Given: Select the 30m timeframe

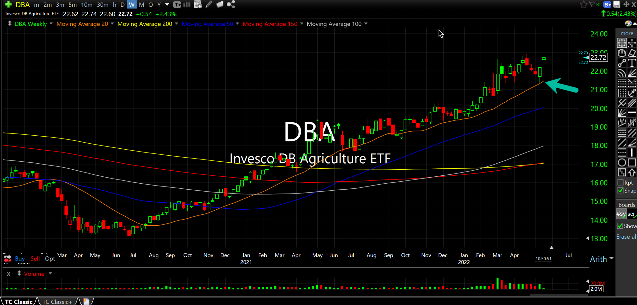Looking at the screenshot, I should (103, 5).
